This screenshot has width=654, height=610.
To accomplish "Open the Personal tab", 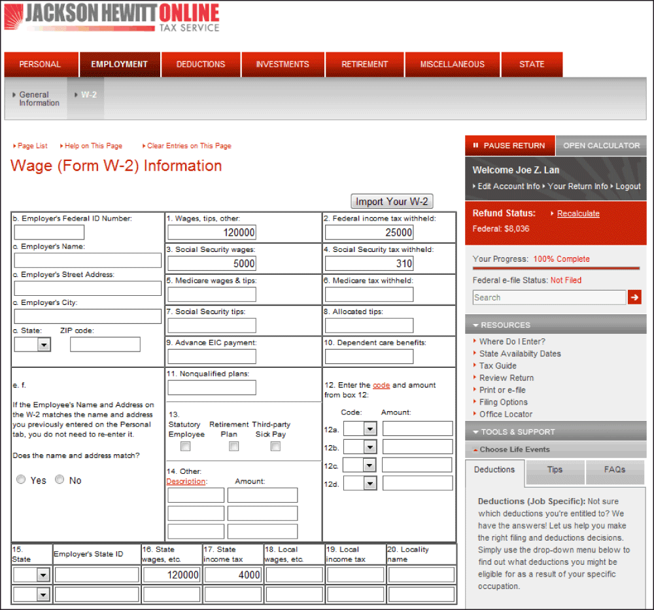I will point(41,64).
